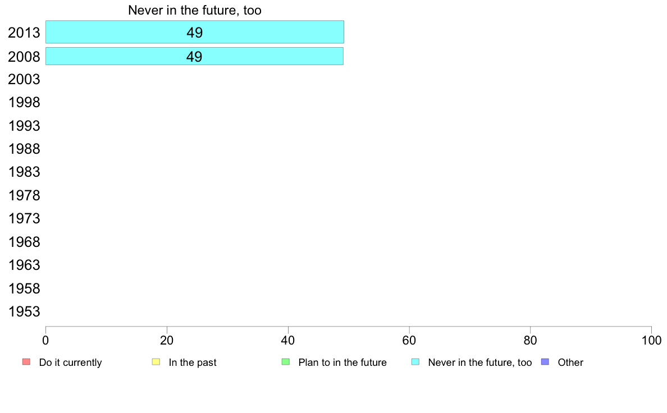Click the 100 axis tick label
Screen dimensions: 667x413
pyautogui.click(x=651, y=340)
